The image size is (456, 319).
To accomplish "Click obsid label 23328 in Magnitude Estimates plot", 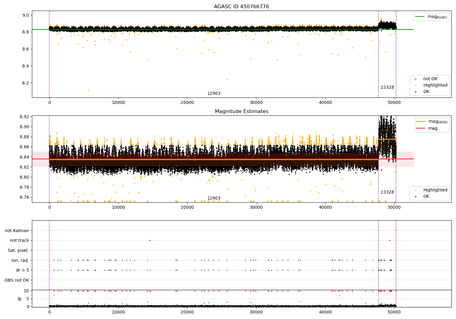I will 387,192.
